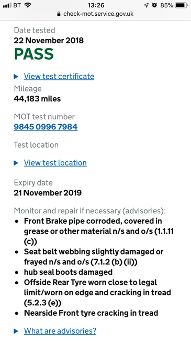Tap the 13:26 clock in status bar
191x341 pixels.
[x=96, y=5]
